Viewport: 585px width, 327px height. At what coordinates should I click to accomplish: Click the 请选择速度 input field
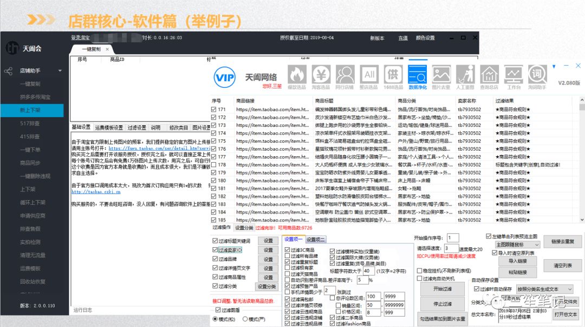click(451, 248)
